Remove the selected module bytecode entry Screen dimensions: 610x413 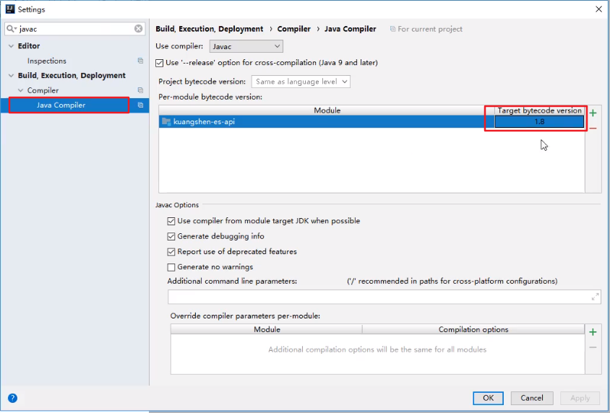(x=593, y=129)
